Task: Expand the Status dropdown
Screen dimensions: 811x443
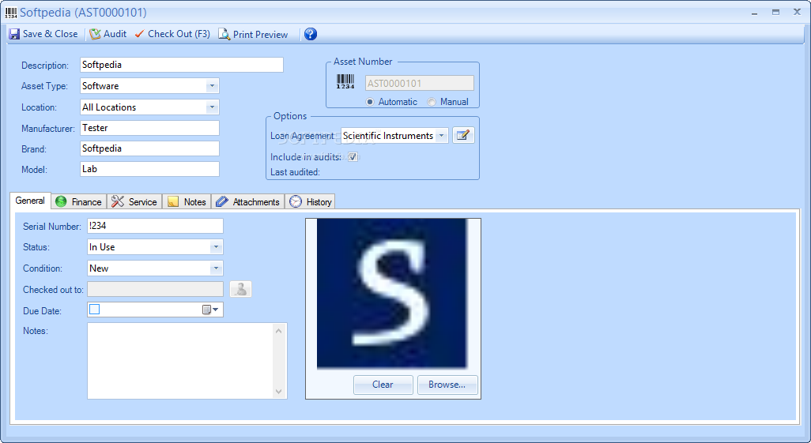Action: (216, 247)
